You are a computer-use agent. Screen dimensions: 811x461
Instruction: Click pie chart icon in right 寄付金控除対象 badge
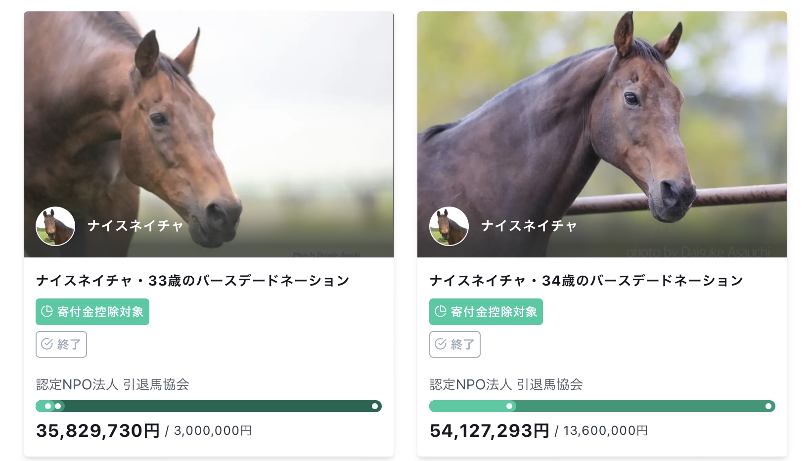pos(441,311)
